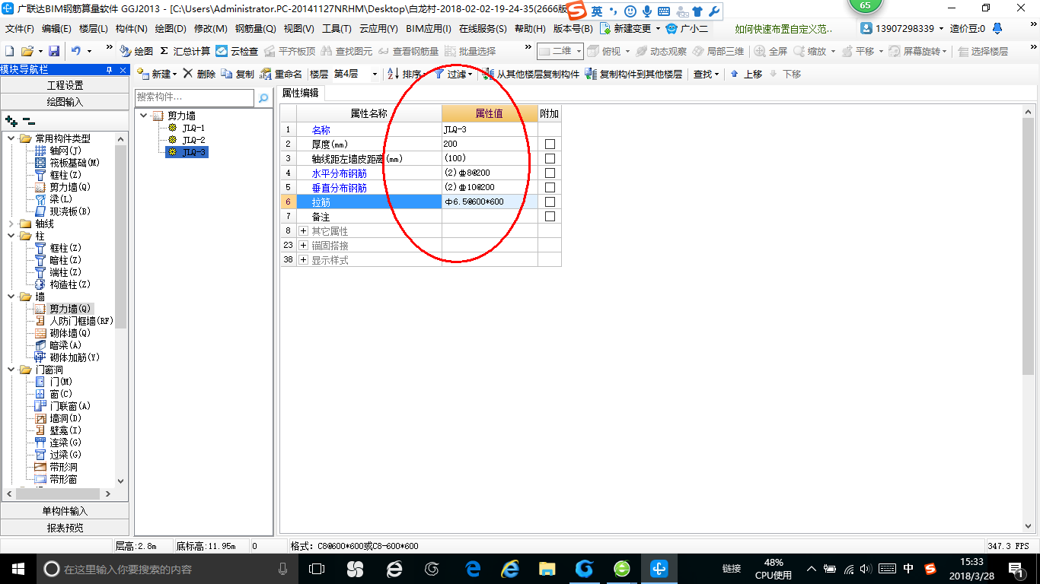Click the 排序 sort icon
The width and height of the screenshot is (1040, 584).
point(394,74)
